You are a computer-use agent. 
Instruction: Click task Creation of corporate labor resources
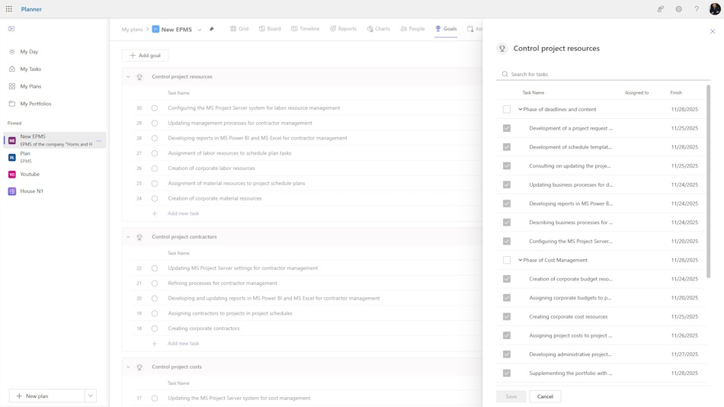tap(211, 168)
